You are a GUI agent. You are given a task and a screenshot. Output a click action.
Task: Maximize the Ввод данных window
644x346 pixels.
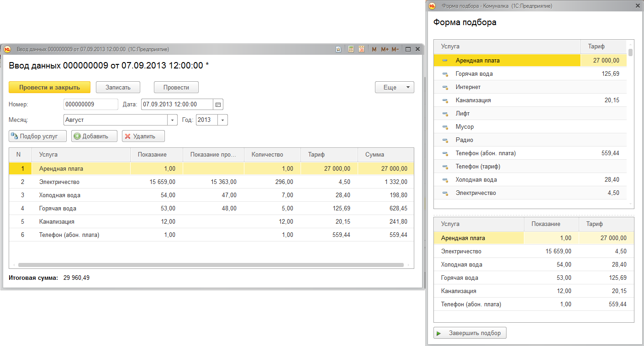pyautogui.click(x=408, y=49)
